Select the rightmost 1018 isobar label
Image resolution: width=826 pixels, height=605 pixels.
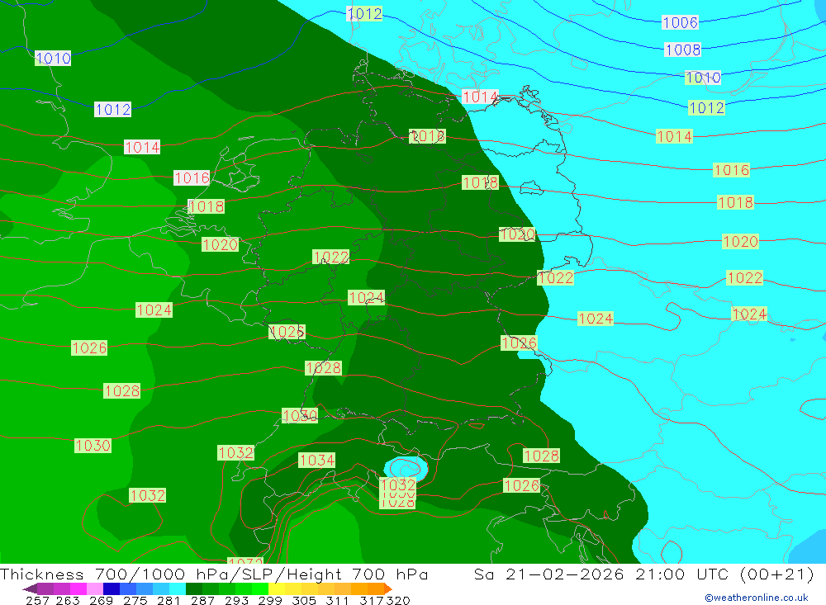point(735,202)
